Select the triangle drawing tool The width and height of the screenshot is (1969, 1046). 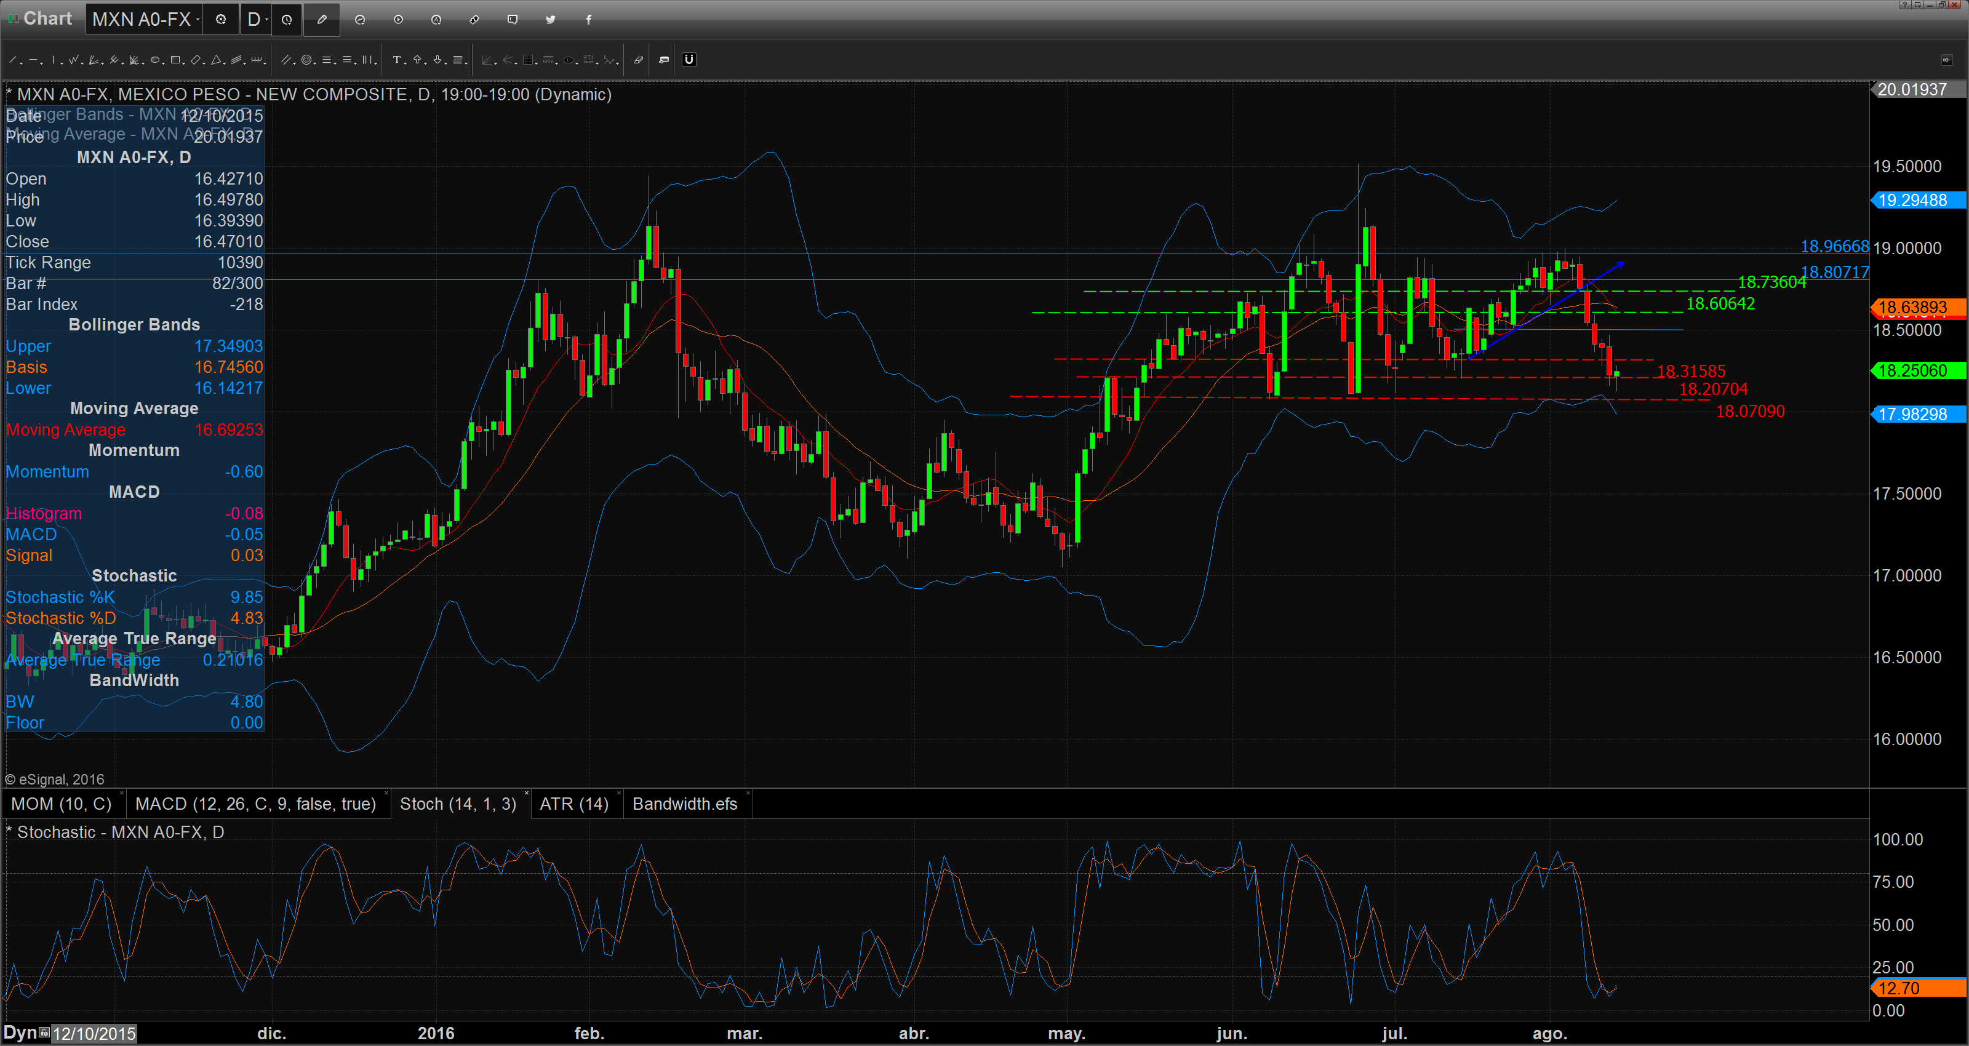tap(217, 60)
